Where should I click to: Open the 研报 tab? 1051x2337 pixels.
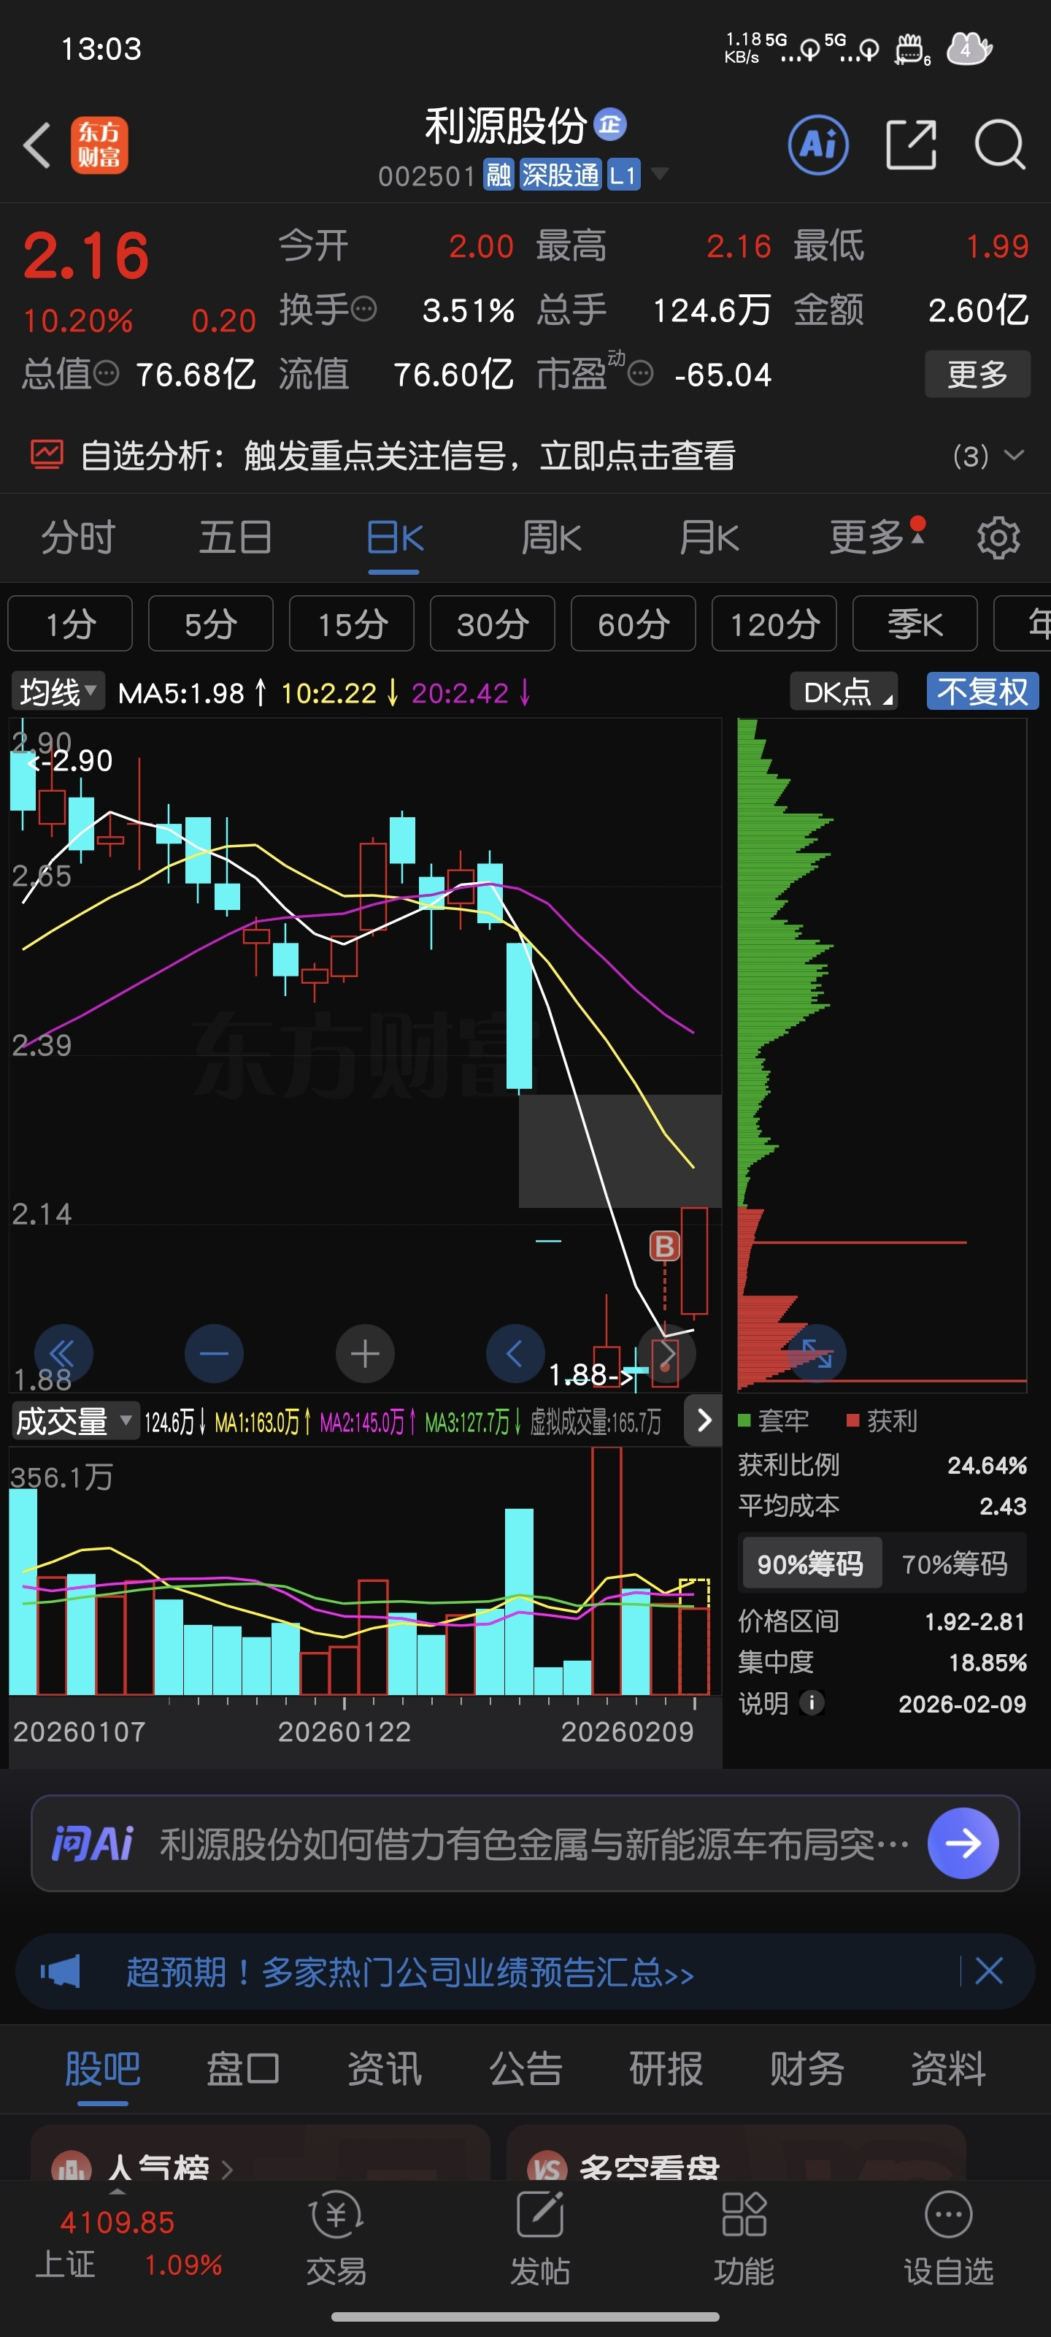point(666,2070)
